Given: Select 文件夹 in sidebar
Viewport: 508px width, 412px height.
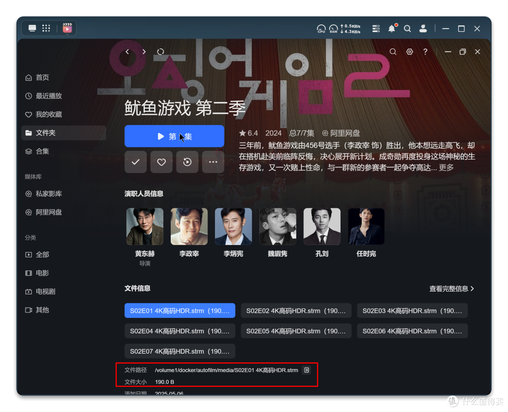Looking at the screenshot, I should click(63, 133).
